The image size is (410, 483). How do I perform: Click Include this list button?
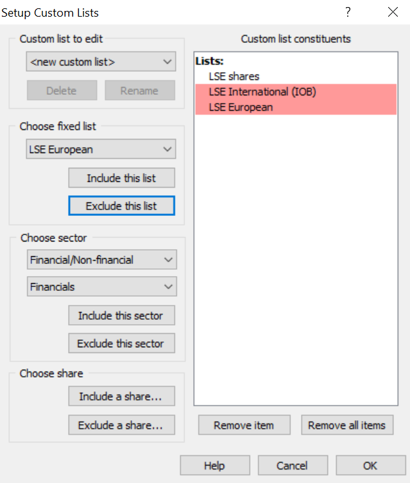(121, 177)
